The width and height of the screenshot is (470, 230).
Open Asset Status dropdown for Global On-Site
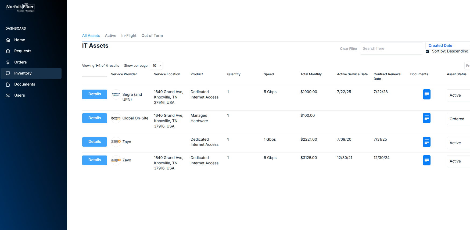click(458, 119)
